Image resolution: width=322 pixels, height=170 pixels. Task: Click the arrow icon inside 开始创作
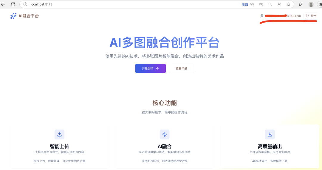[x=157, y=68]
